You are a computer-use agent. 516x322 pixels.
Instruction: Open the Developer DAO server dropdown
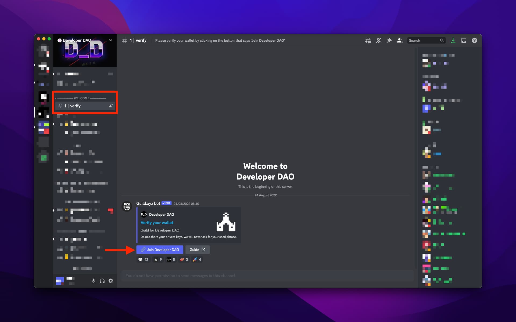[x=110, y=40]
